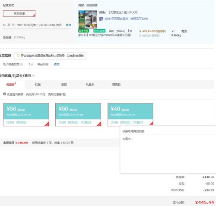Click 修改 link in the invoice section
Viewport: 216px width, 206px height.
(x=57, y=64)
